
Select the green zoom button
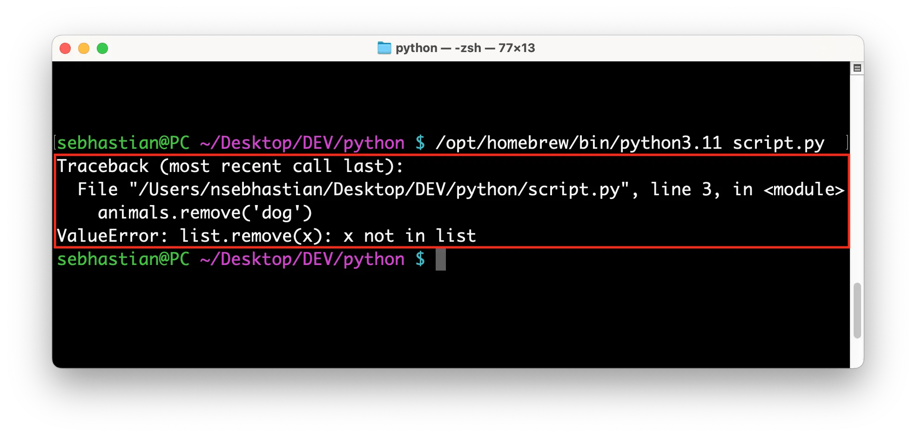click(103, 48)
